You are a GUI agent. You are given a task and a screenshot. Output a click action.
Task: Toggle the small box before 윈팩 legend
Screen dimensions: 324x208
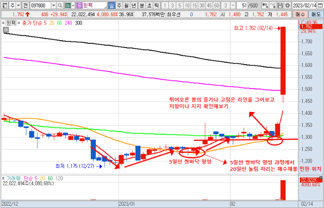coord(3,23)
